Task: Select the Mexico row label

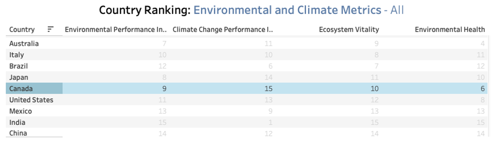Action: point(21,111)
